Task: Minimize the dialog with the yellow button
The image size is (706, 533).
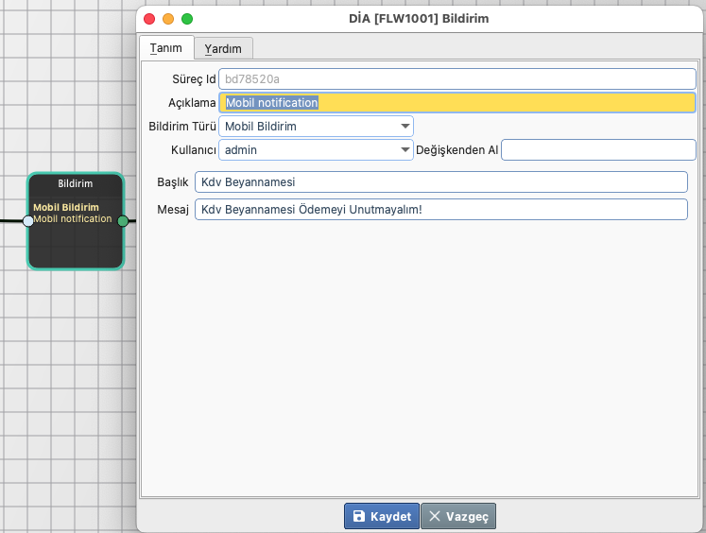Action: (x=168, y=18)
